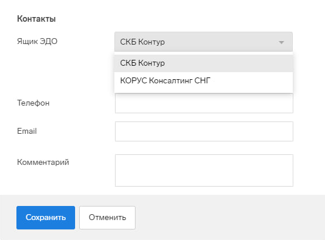Click the selected value text in the combo box
Image resolution: width=325 pixels, height=240 pixels.
[x=143, y=42]
